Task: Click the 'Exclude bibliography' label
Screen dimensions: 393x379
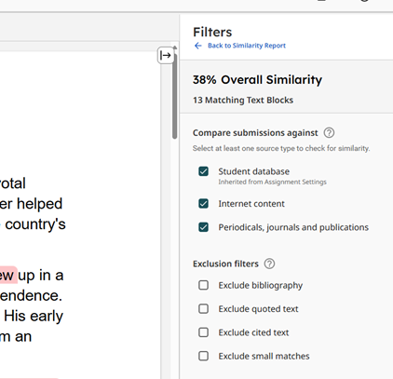Action: [261, 285]
